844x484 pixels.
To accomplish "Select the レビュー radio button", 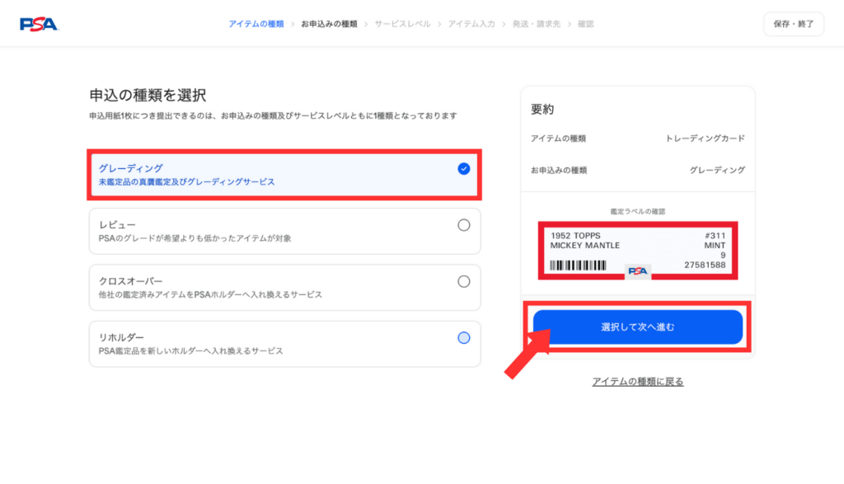I will click(x=463, y=225).
